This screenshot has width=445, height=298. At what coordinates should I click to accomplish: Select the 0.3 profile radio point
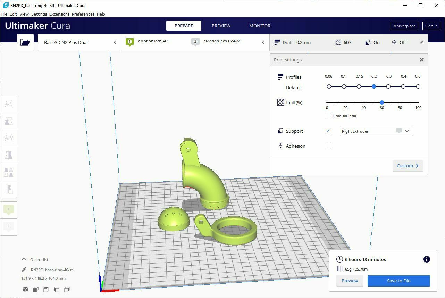388,86
